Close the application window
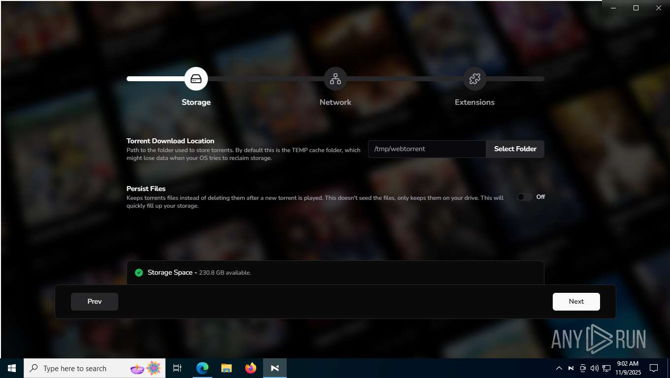 [x=659, y=8]
